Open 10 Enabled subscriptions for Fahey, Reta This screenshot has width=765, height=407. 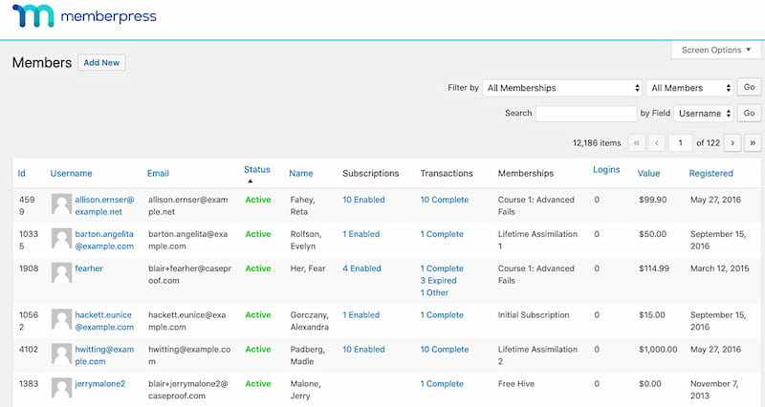pos(363,200)
